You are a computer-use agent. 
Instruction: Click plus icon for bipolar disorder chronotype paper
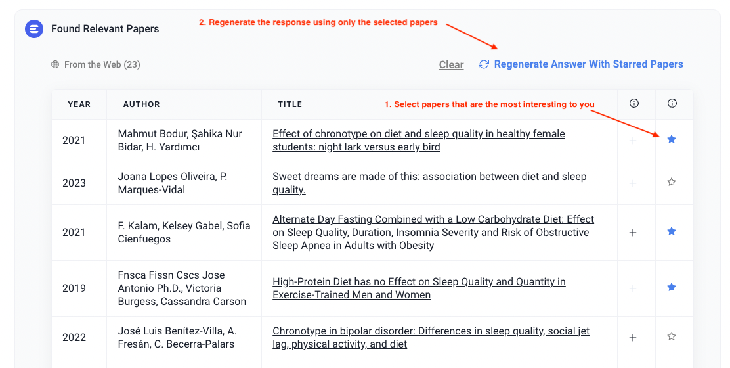[633, 337]
